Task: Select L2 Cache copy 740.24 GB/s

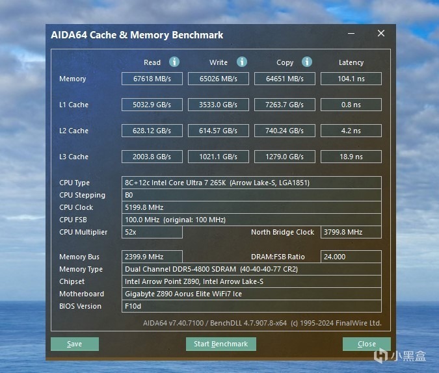Action: pyautogui.click(x=285, y=131)
